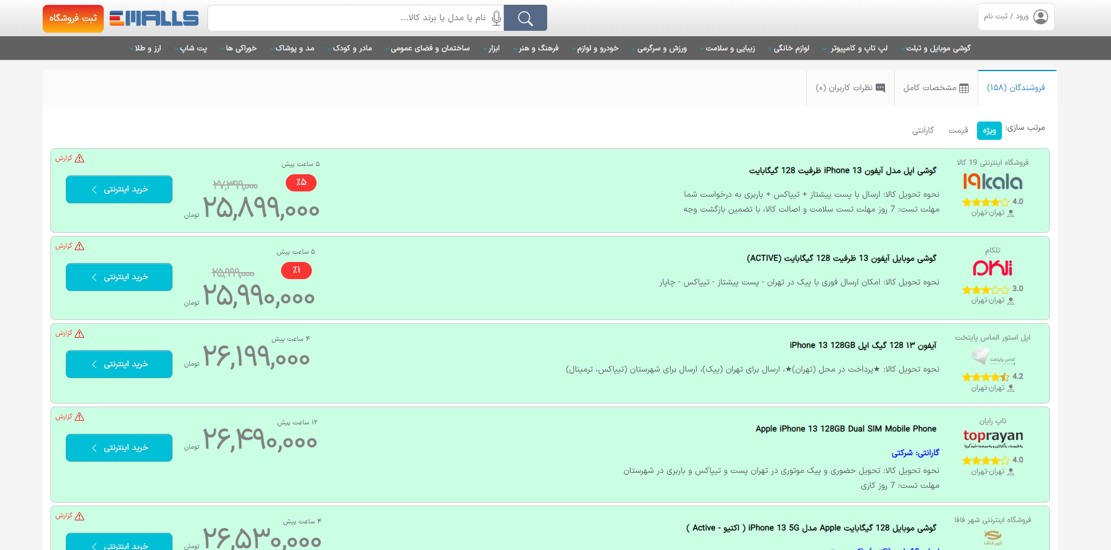Click خرید اینترنتی for Toprayan listing
Screen dimensions: 1111x550
(x=119, y=447)
